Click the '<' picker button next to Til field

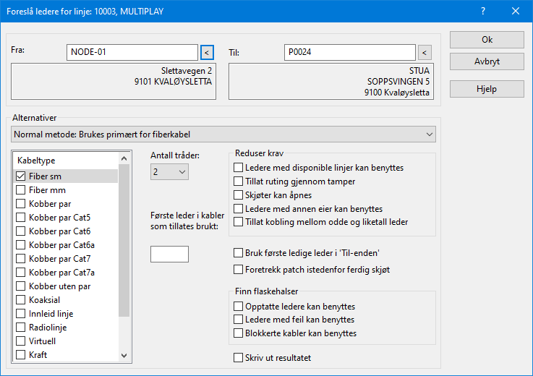tap(425, 52)
